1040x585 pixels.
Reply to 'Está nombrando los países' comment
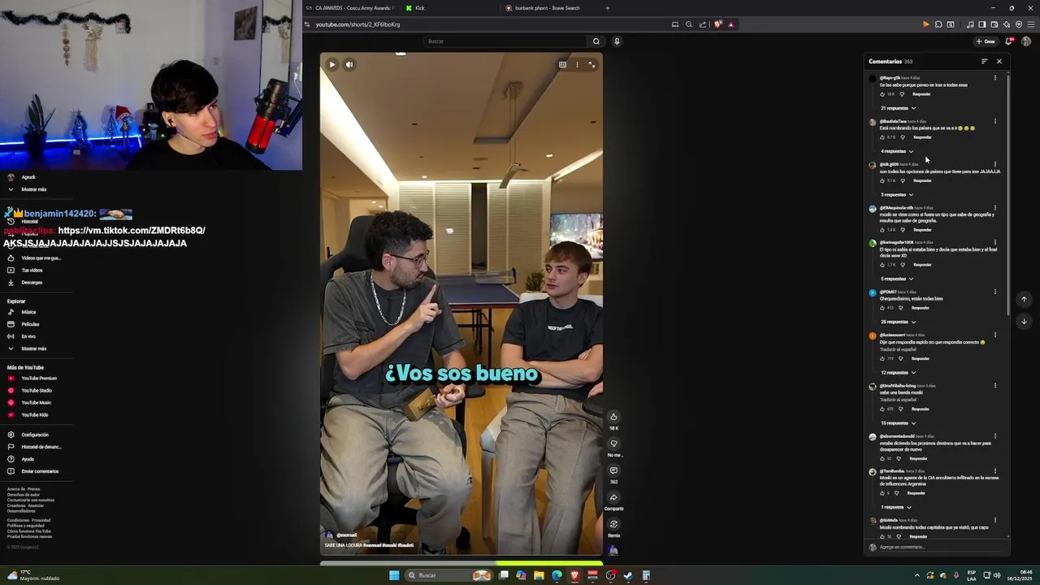[x=922, y=137]
